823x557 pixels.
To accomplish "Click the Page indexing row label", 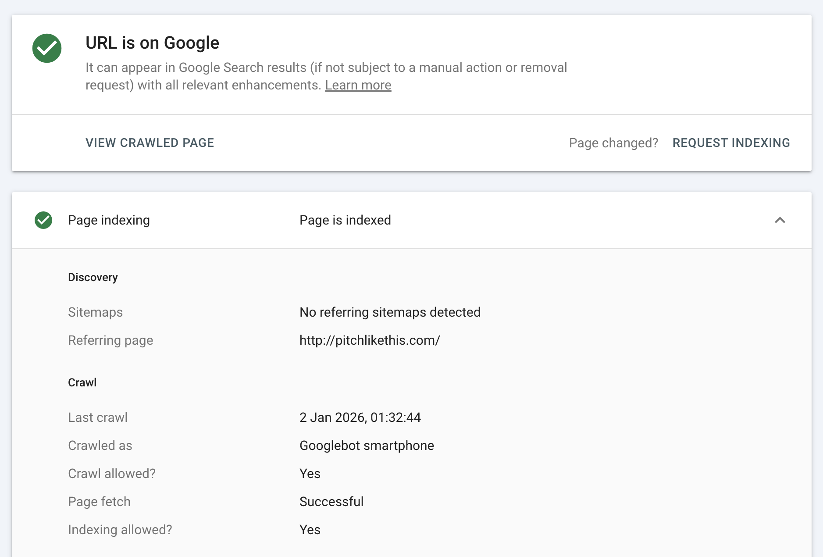I will [109, 220].
